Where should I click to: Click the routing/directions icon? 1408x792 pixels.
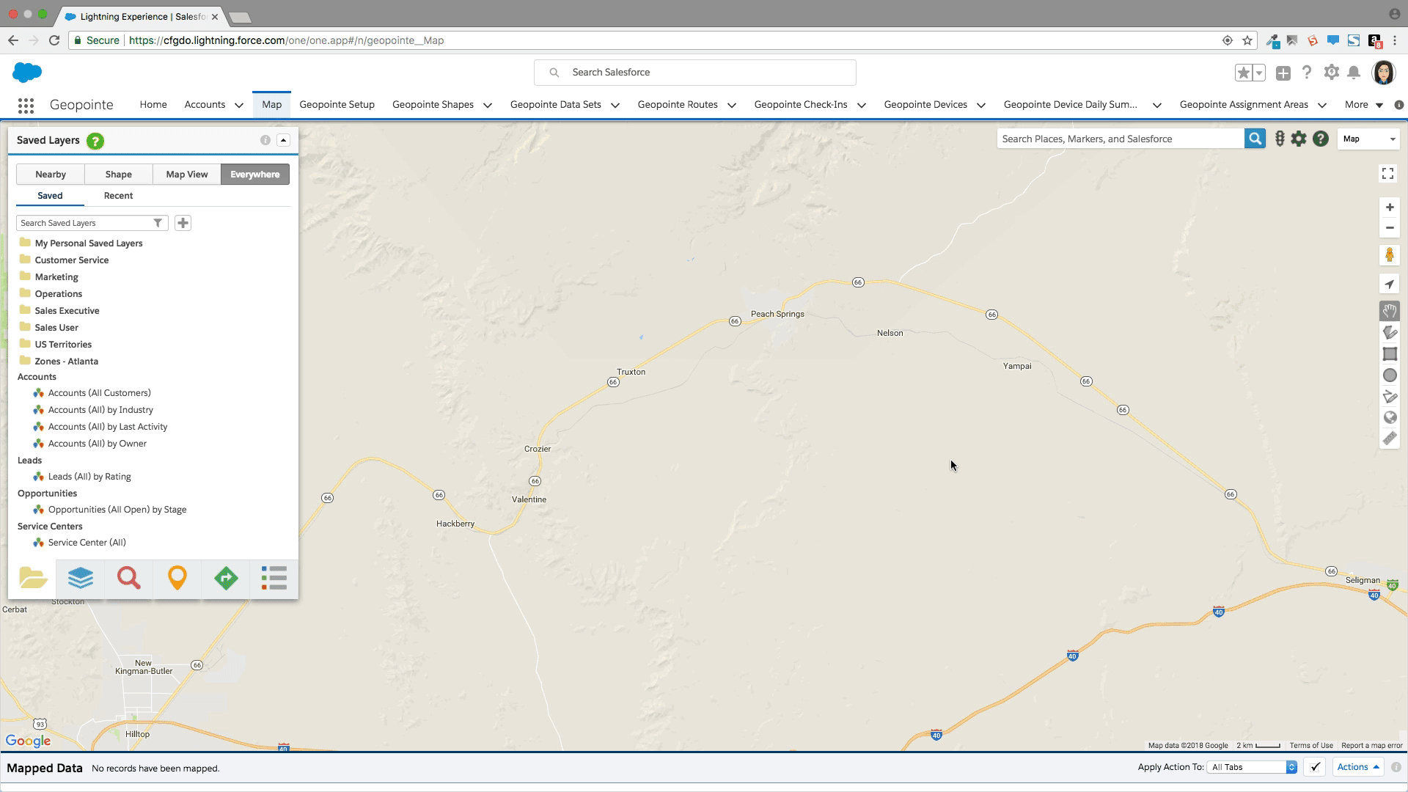pyautogui.click(x=225, y=577)
